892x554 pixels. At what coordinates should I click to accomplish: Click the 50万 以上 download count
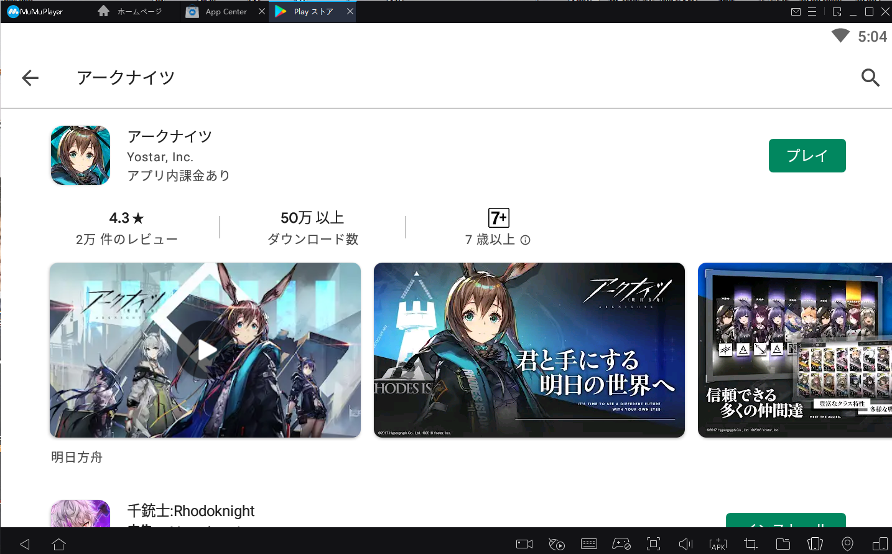[312, 218]
